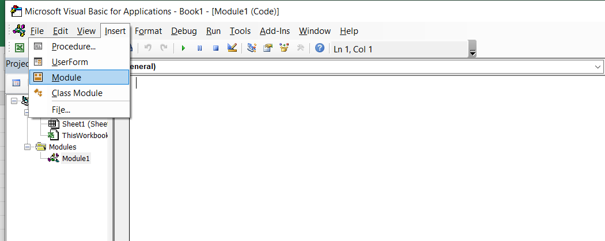Open the Debug menu
The width and height of the screenshot is (605, 241).
pyautogui.click(x=184, y=31)
